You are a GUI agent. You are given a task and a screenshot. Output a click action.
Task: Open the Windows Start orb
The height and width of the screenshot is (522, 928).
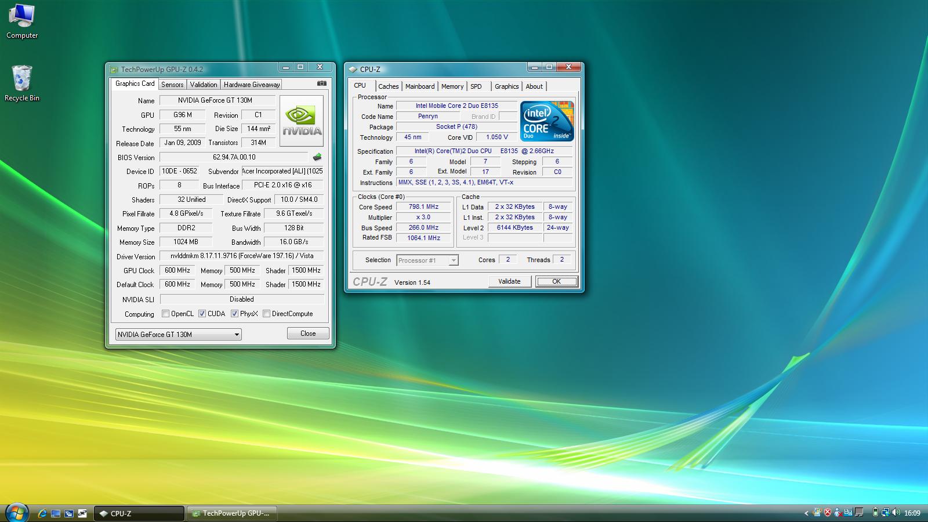16,513
